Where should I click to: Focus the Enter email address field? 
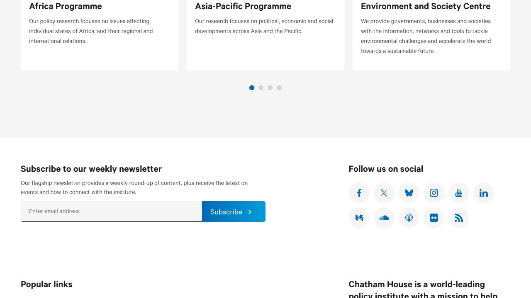[x=111, y=211]
